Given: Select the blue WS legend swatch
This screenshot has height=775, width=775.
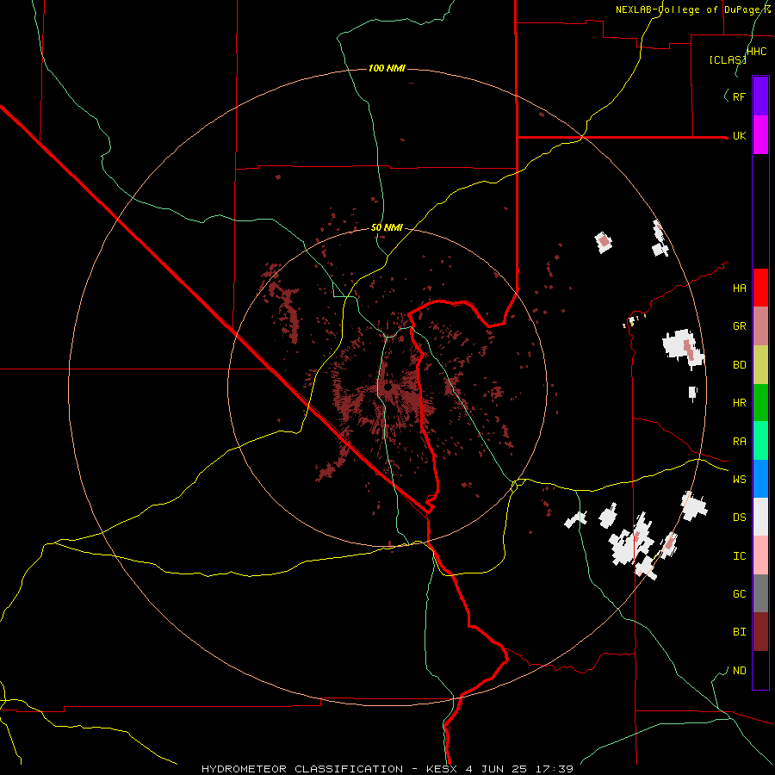Looking at the screenshot, I should [760, 479].
